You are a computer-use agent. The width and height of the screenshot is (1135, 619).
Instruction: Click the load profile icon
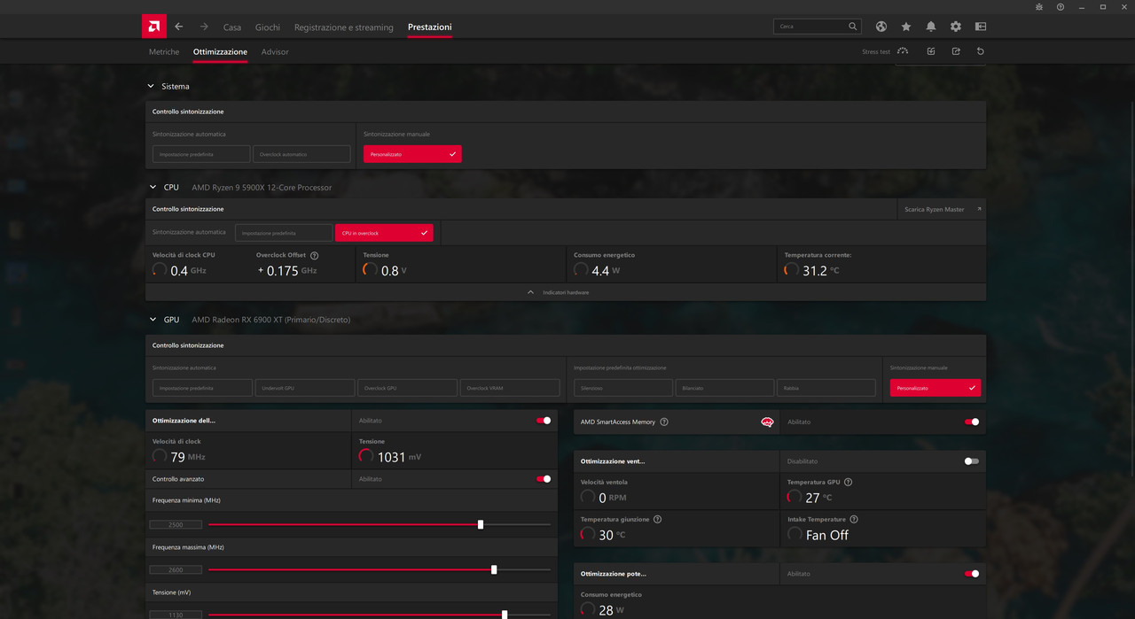point(931,51)
